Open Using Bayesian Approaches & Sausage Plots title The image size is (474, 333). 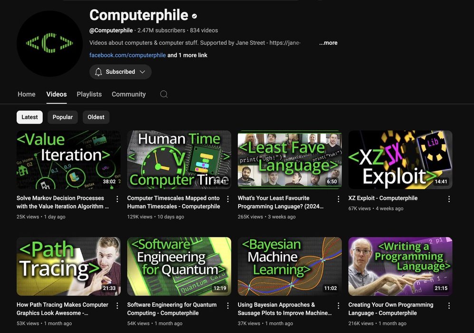pos(285,309)
